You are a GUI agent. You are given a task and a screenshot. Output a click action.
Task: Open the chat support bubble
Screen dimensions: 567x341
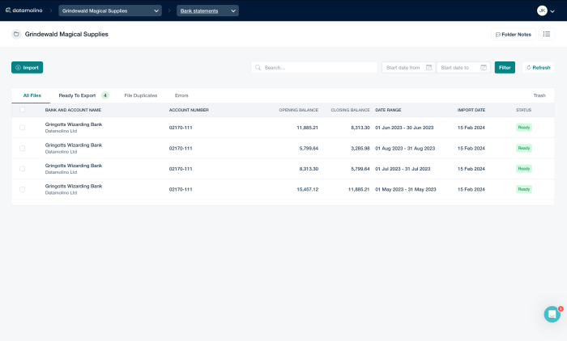(x=552, y=314)
